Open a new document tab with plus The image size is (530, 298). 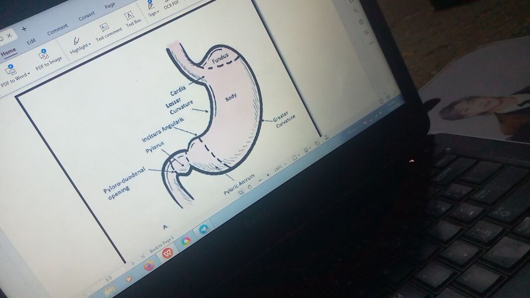[24, 29]
